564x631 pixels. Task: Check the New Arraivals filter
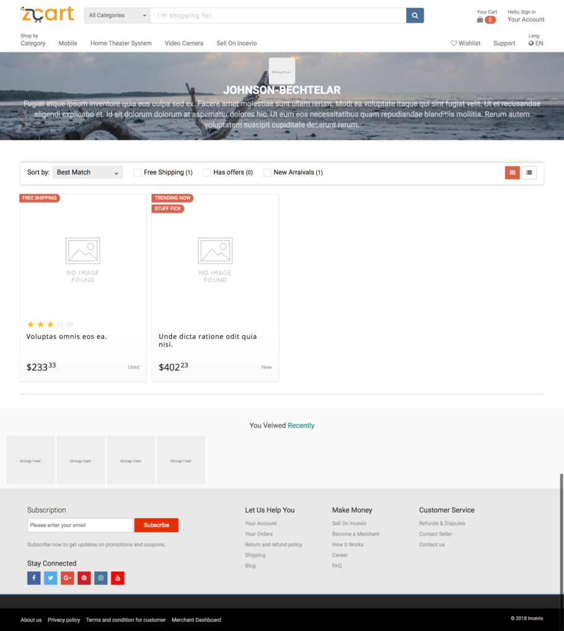(268, 173)
